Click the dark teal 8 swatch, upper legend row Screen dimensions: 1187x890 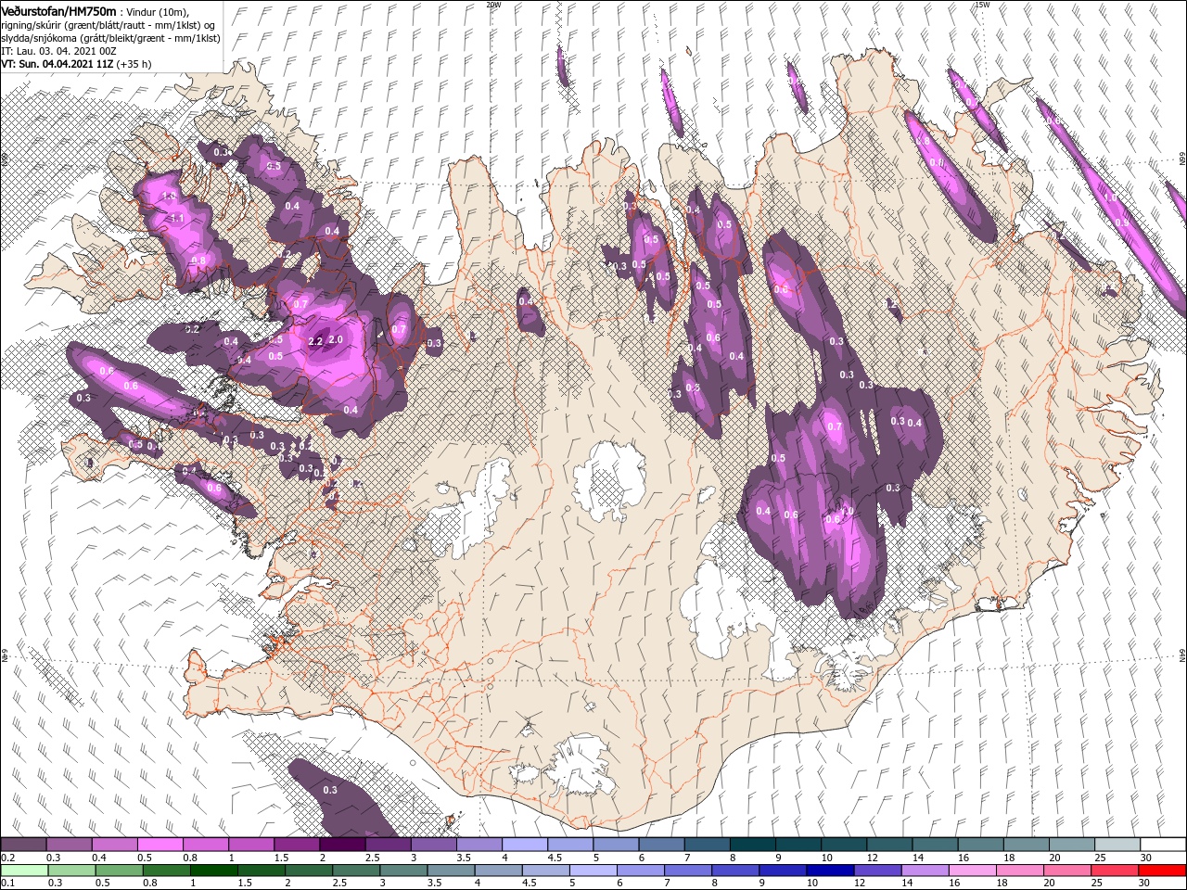point(752,845)
